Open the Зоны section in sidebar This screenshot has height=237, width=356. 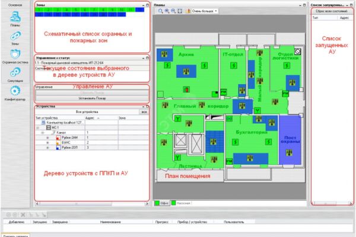[x=15, y=38]
